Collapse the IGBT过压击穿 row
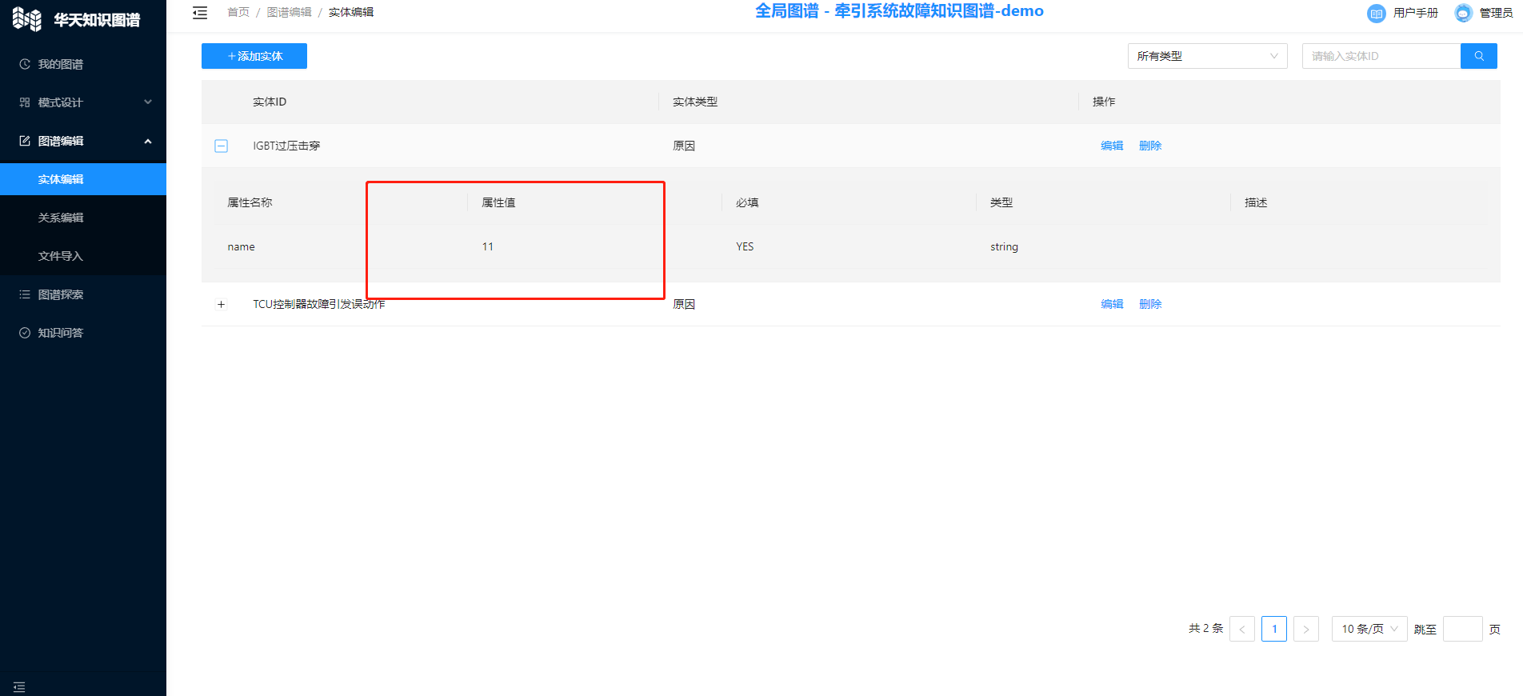Screen dimensions: 1523x696 pos(222,146)
